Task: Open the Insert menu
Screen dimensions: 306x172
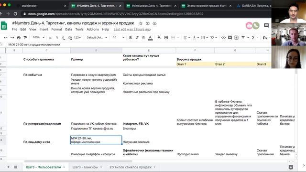Action: pyautogui.click(x=44, y=29)
